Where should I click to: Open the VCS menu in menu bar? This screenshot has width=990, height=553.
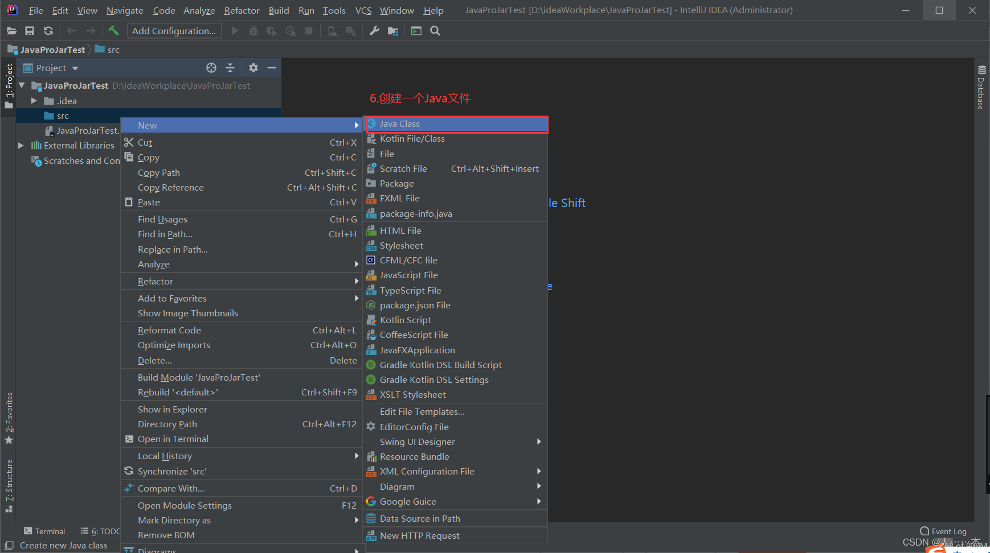(363, 10)
